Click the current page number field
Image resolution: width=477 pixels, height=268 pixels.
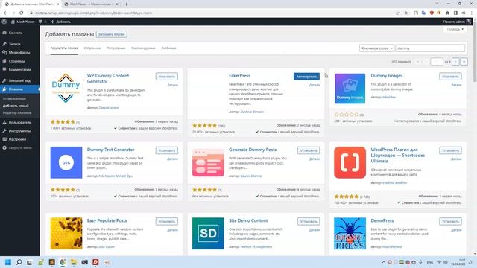(x=437, y=62)
